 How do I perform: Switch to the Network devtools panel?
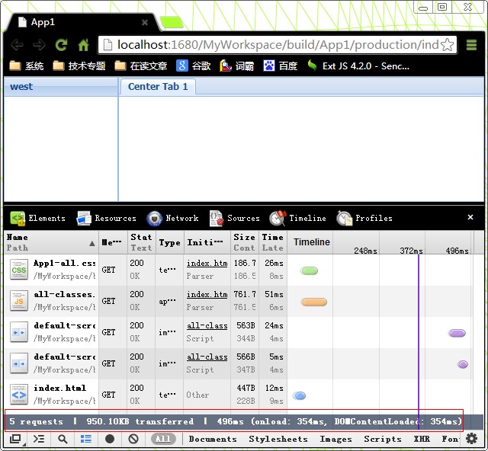(x=172, y=218)
